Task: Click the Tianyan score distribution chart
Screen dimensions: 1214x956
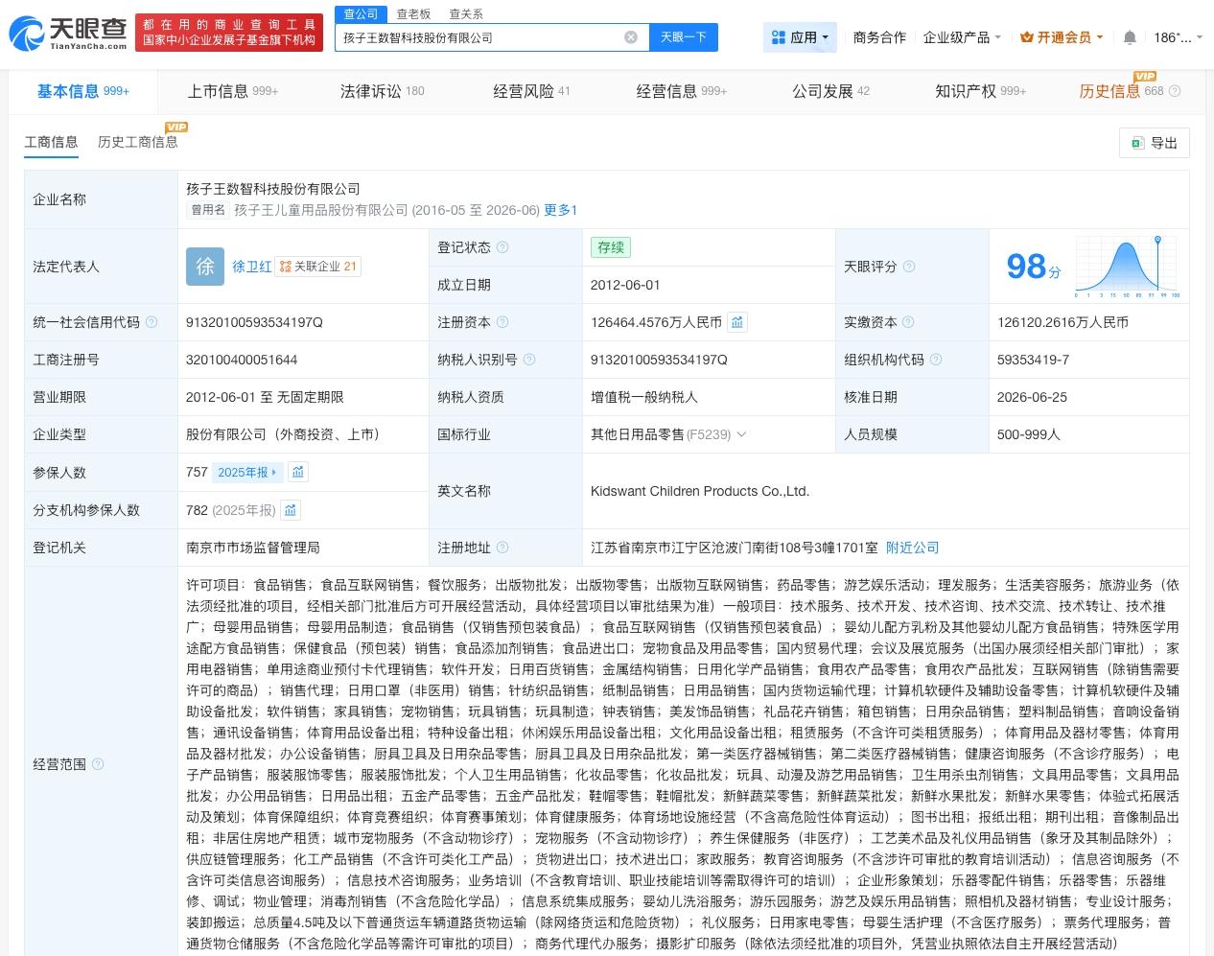Action: click(1127, 267)
